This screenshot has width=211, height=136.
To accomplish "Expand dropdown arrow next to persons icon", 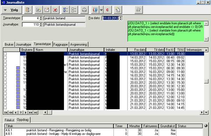I will [x=101, y=10].
